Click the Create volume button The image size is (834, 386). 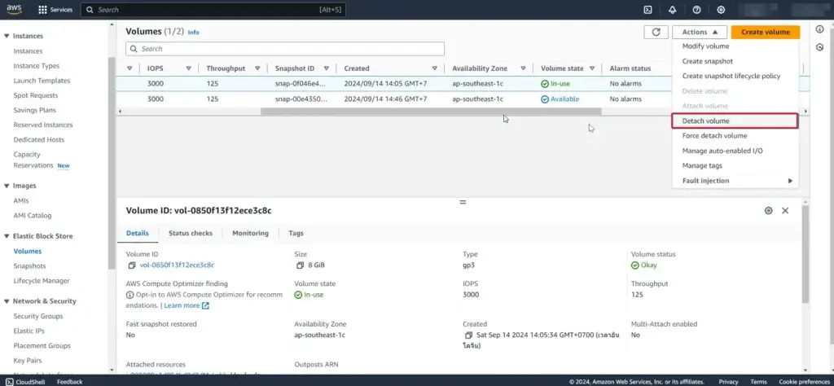[x=766, y=32]
